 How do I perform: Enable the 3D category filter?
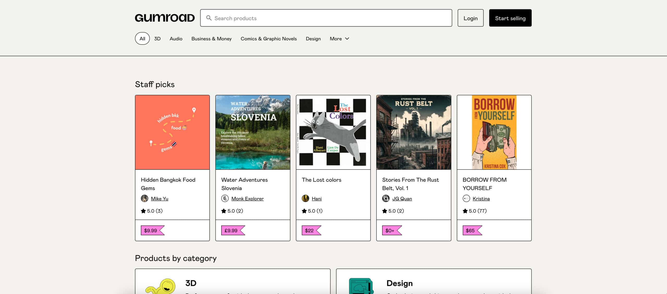click(x=157, y=39)
